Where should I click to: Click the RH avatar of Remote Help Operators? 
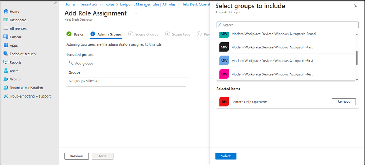[224, 102]
